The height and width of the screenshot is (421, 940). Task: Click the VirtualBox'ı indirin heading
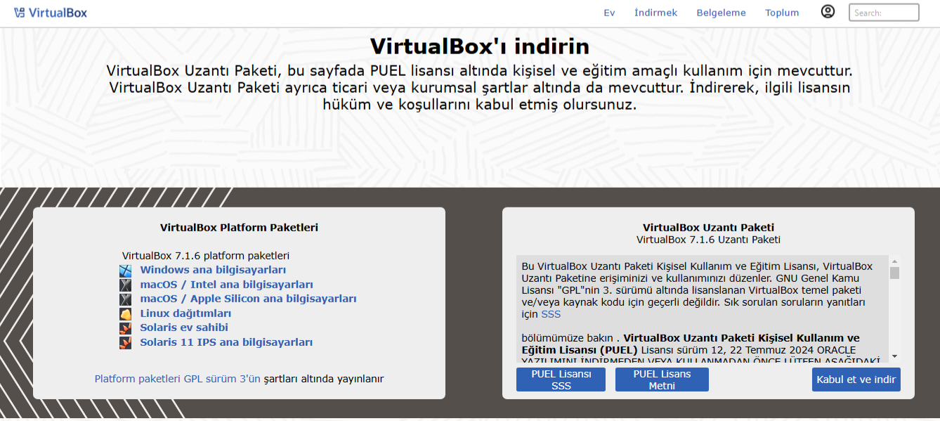(480, 46)
